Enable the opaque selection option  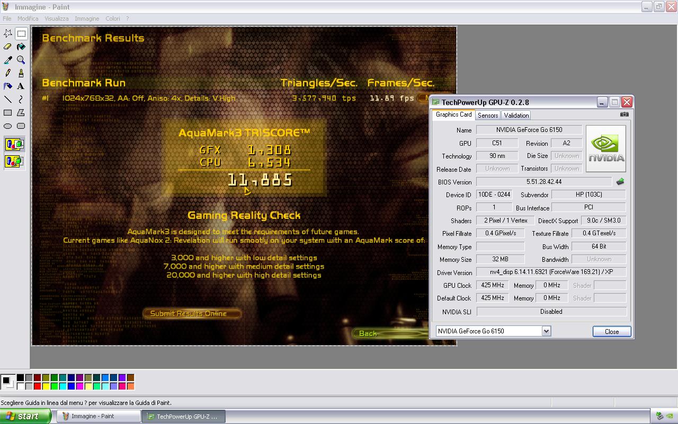pyautogui.click(x=14, y=144)
